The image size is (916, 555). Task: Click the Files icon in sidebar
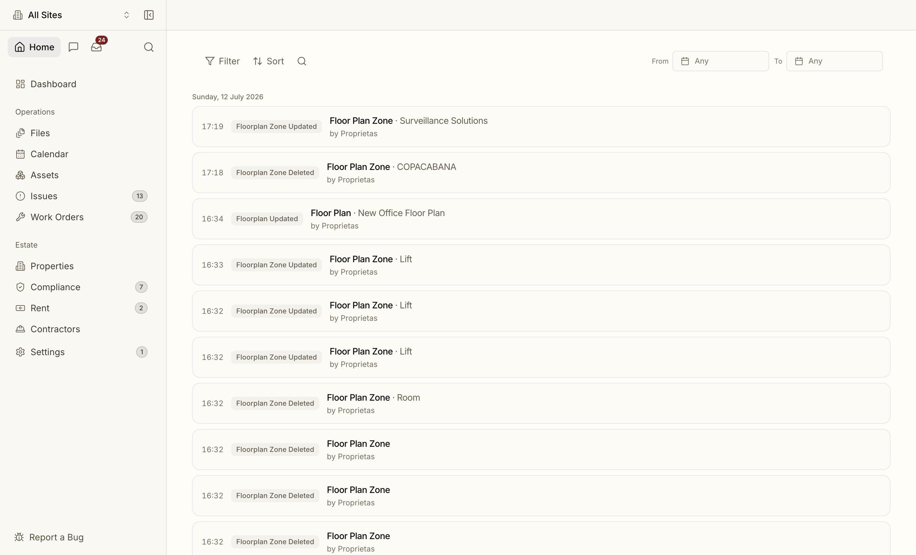[20, 133]
